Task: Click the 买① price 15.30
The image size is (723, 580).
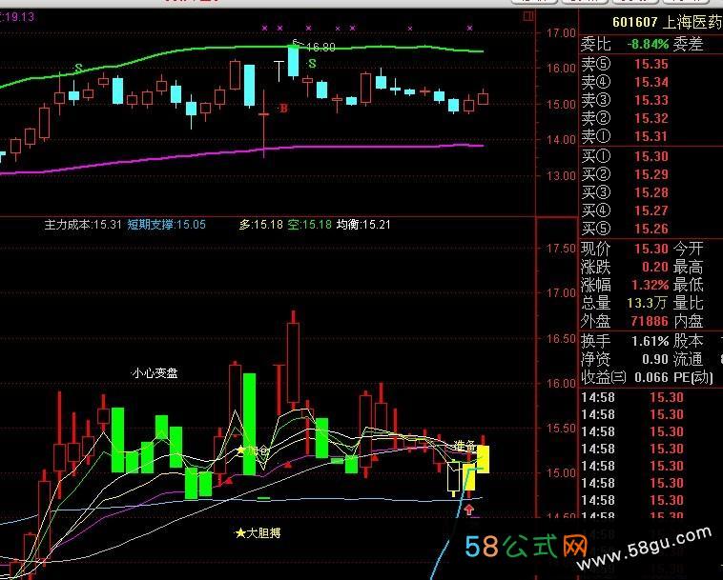Action: [651, 156]
